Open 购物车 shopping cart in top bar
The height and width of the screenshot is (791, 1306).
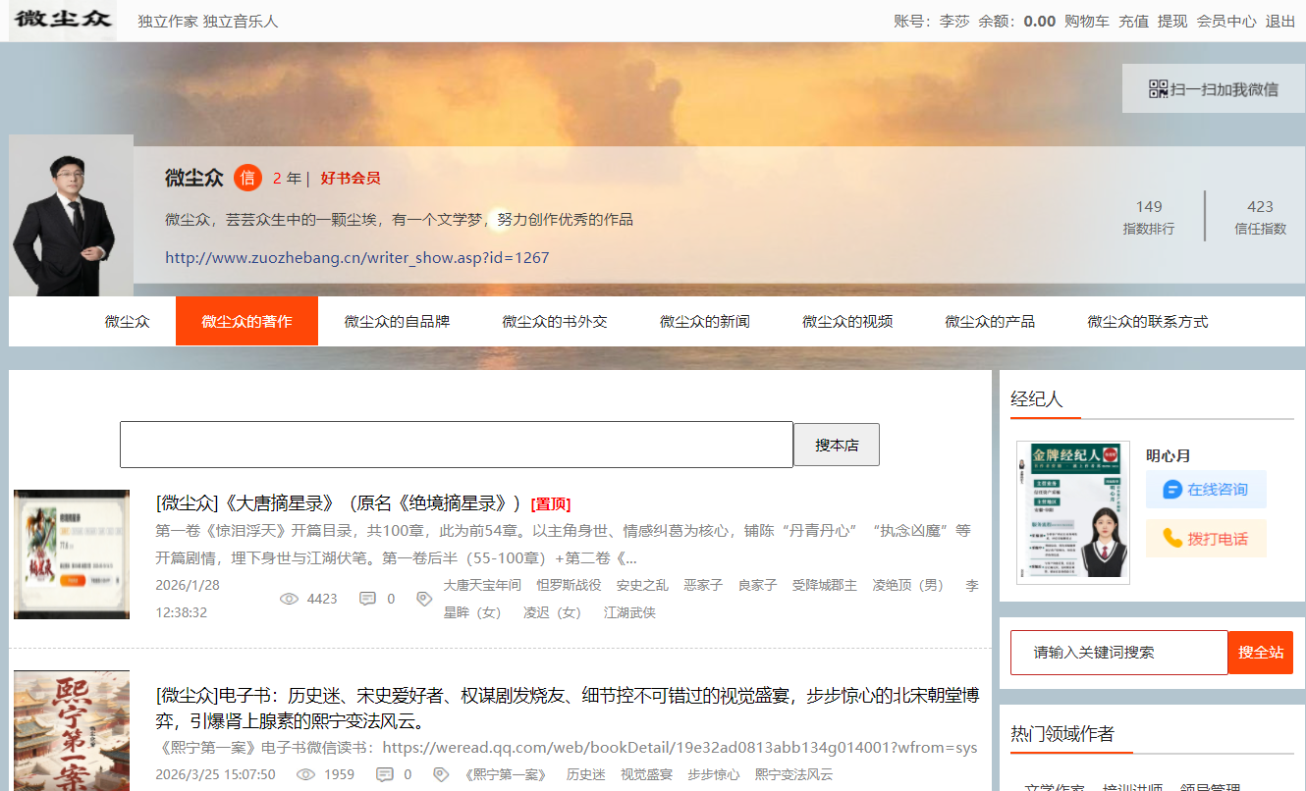pyautogui.click(x=1086, y=21)
